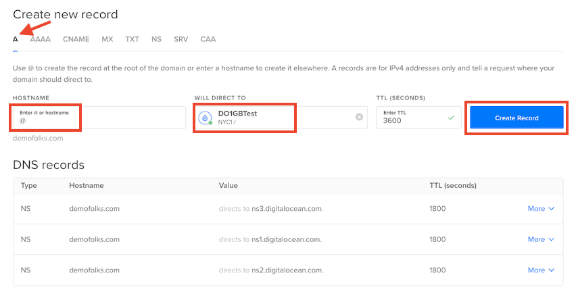Click the 1800 TTL in ns1 row

coord(437,239)
